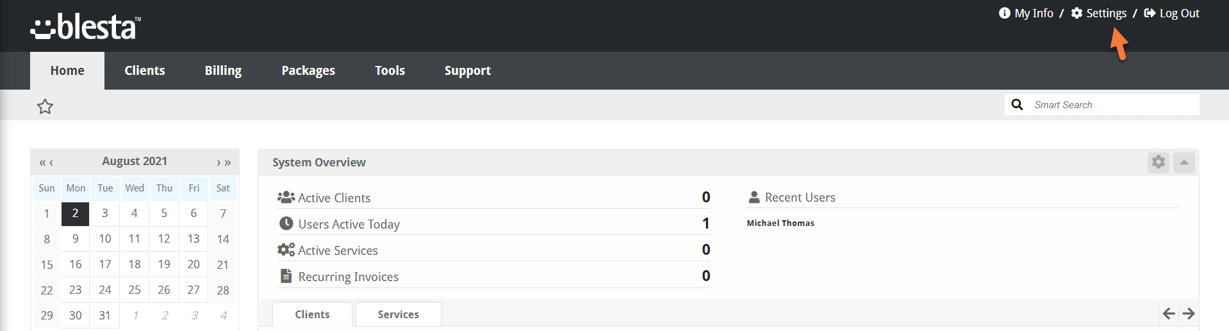This screenshot has width=1229, height=331.
Task: Open the Packages menu
Action: (x=308, y=70)
